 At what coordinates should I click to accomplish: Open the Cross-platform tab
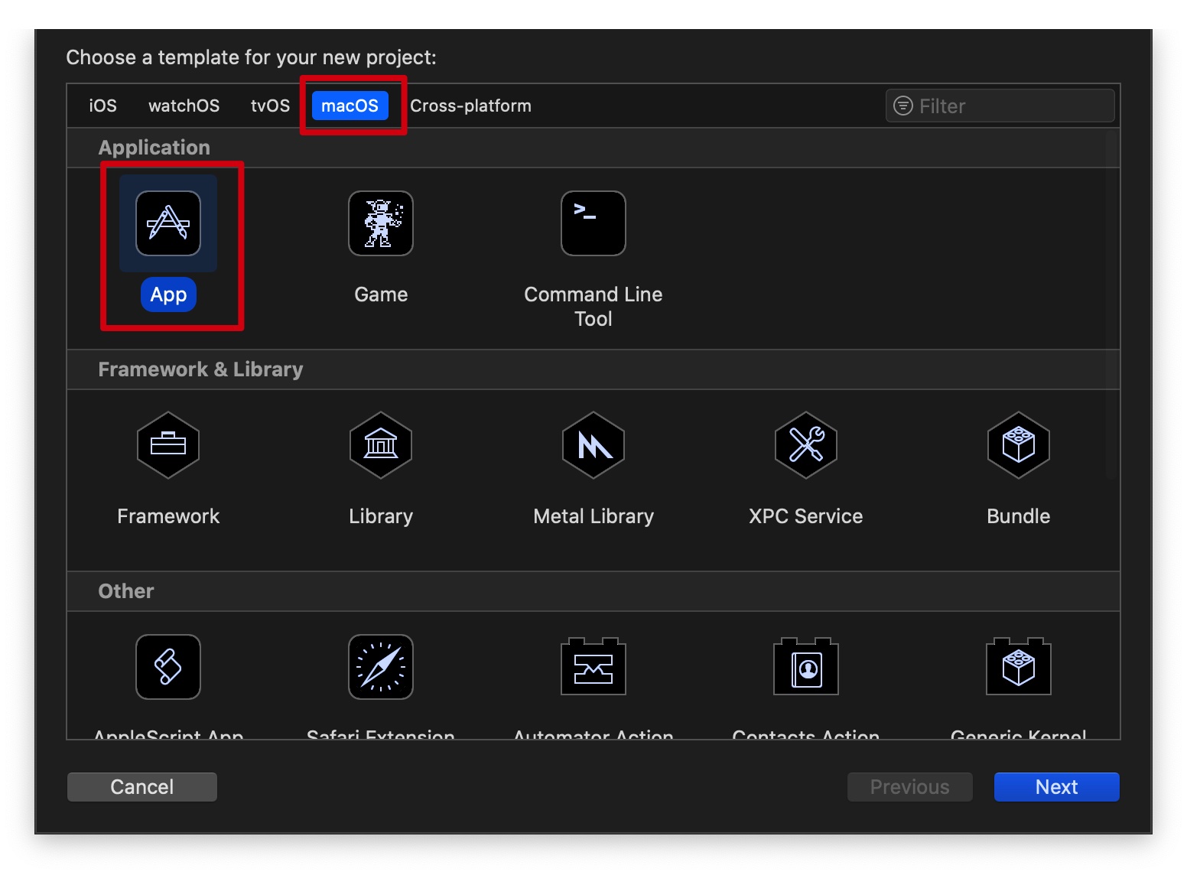pos(470,106)
